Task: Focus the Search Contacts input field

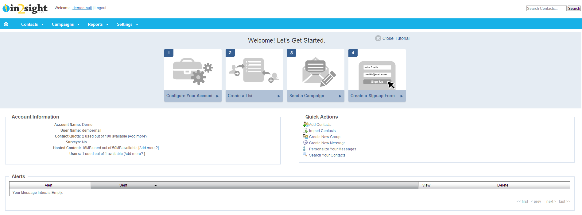Action: 546,9
